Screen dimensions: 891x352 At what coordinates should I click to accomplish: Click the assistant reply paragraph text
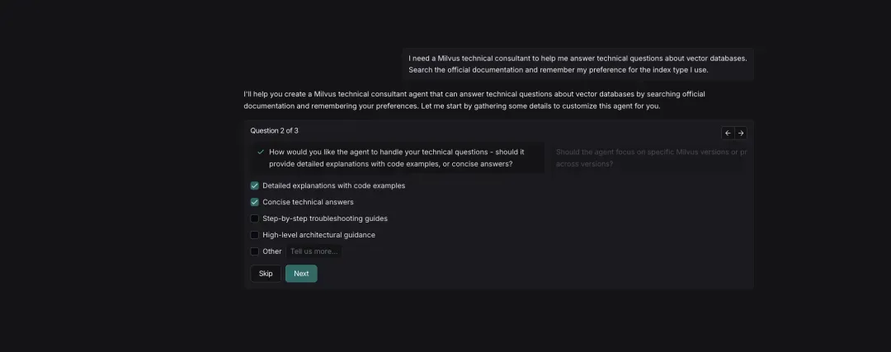click(474, 100)
